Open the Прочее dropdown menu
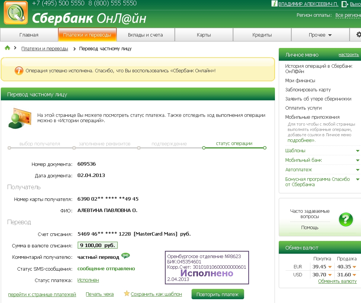The width and height of the screenshot is (361, 303). (320, 35)
